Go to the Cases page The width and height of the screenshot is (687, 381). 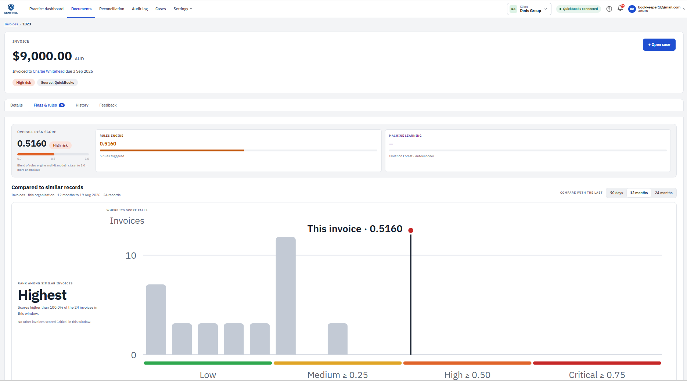pyautogui.click(x=161, y=9)
